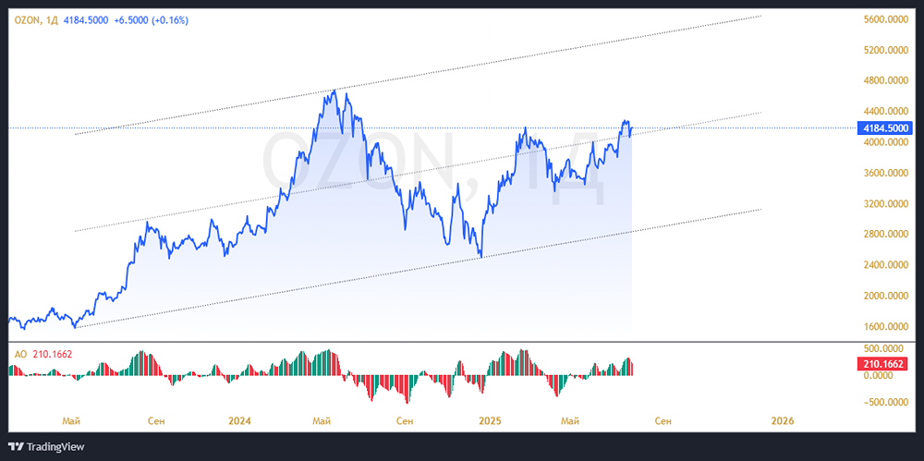Click the Сен label between 2024 and 2025
Screen dimensions: 924x461
405,421
